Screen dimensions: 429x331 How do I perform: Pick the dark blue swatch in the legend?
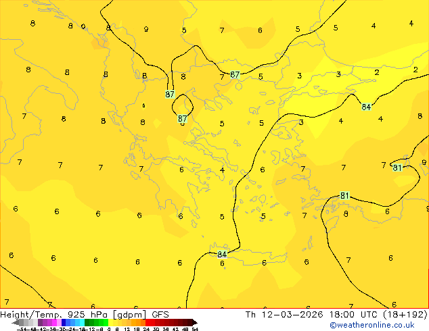click(64, 323)
